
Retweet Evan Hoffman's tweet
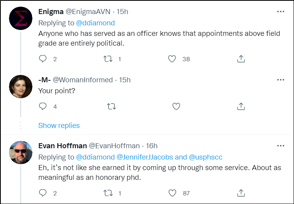tap(108, 193)
